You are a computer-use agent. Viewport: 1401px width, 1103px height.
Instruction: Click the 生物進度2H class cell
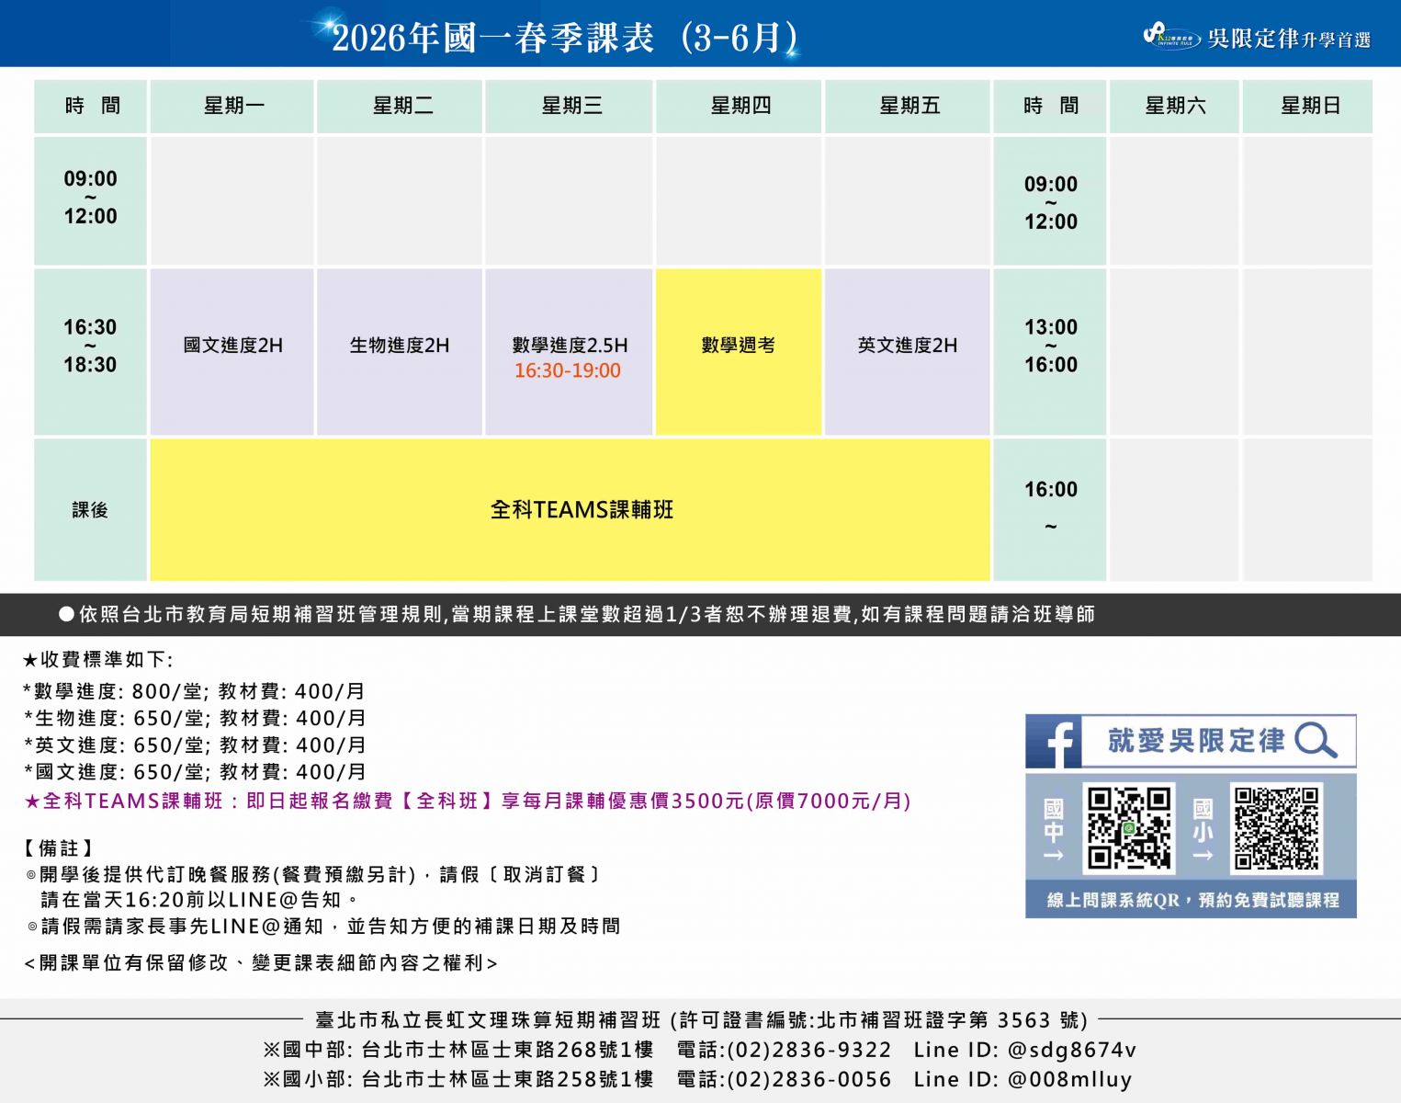click(400, 346)
